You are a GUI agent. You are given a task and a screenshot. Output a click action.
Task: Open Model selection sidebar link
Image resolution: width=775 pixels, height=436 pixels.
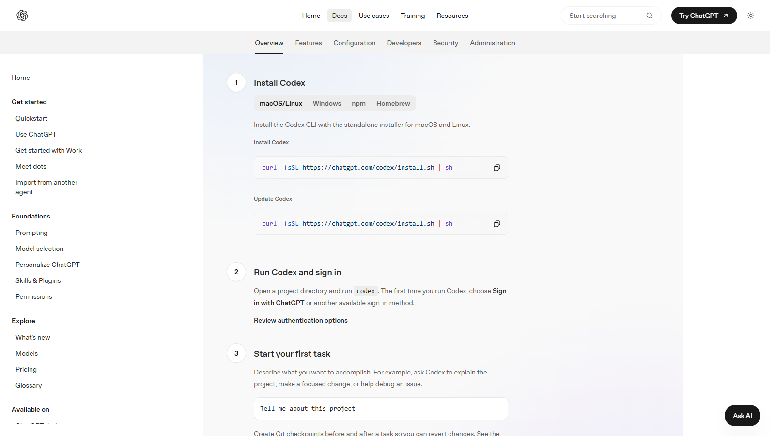point(39,249)
